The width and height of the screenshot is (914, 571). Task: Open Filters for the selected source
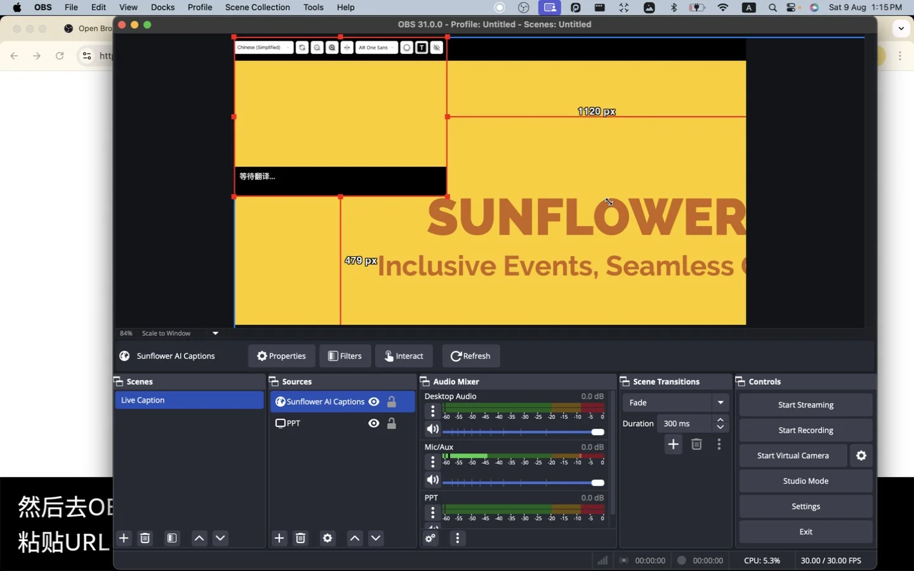coord(345,356)
